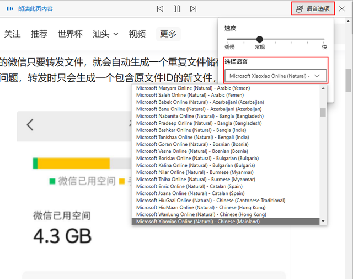Image resolution: width=353 pixels, height=279 pixels.
Task: Click the 朗读此页内容 label
Action: [35, 9]
